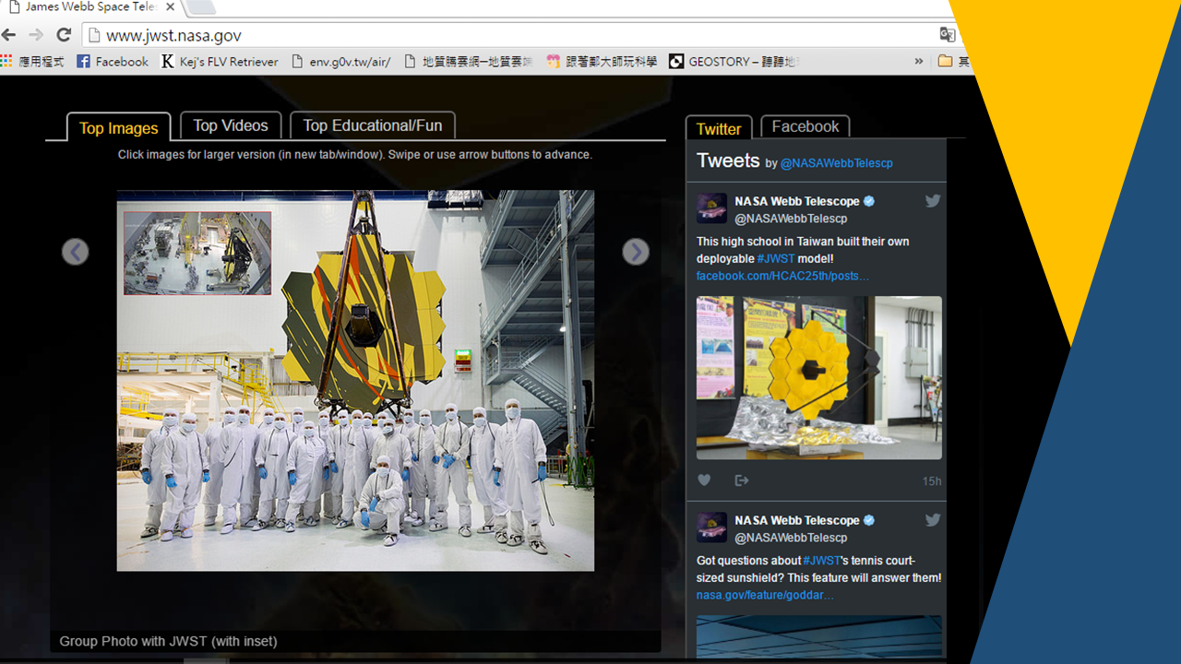Open the JWST group photo image
This screenshot has width=1181, height=664.
[x=355, y=380]
